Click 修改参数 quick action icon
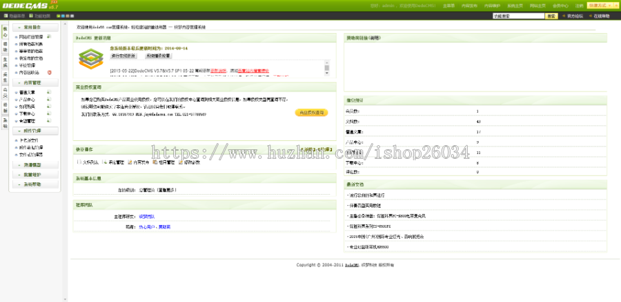 click(x=181, y=162)
